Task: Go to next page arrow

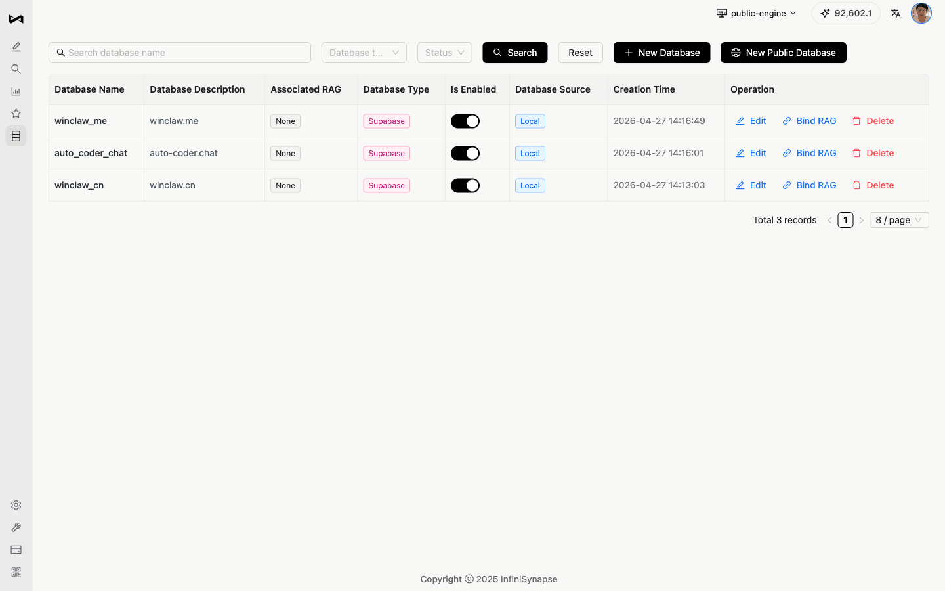Action: (861, 220)
